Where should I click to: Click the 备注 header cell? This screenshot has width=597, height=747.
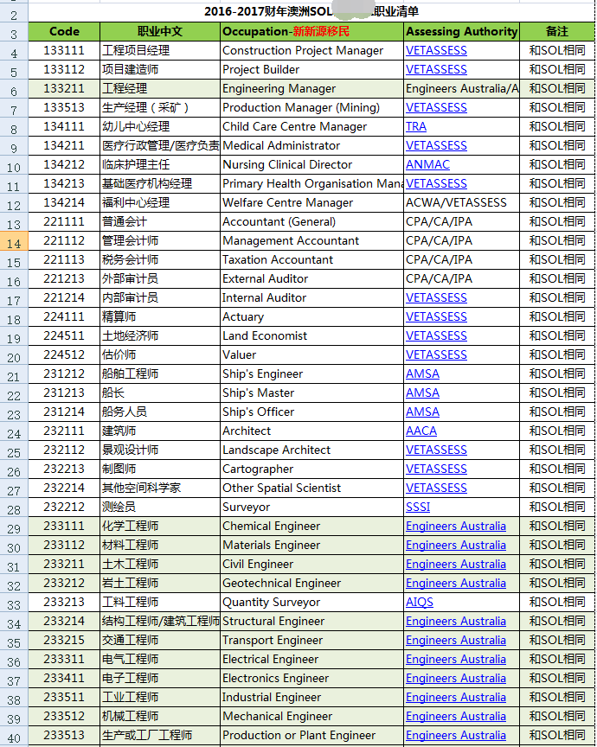coord(557,32)
